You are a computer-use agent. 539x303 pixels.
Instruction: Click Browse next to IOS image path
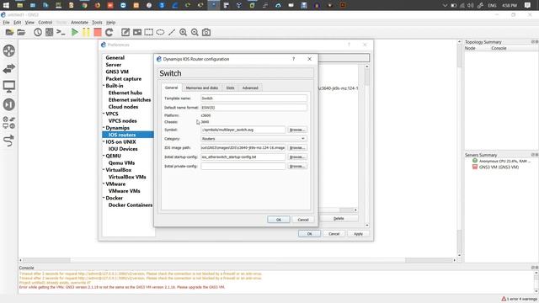click(x=297, y=148)
